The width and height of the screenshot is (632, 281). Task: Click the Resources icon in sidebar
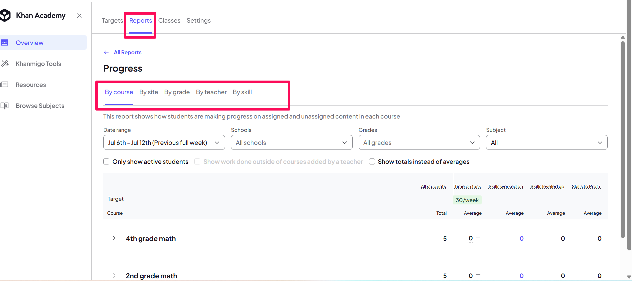[4, 85]
